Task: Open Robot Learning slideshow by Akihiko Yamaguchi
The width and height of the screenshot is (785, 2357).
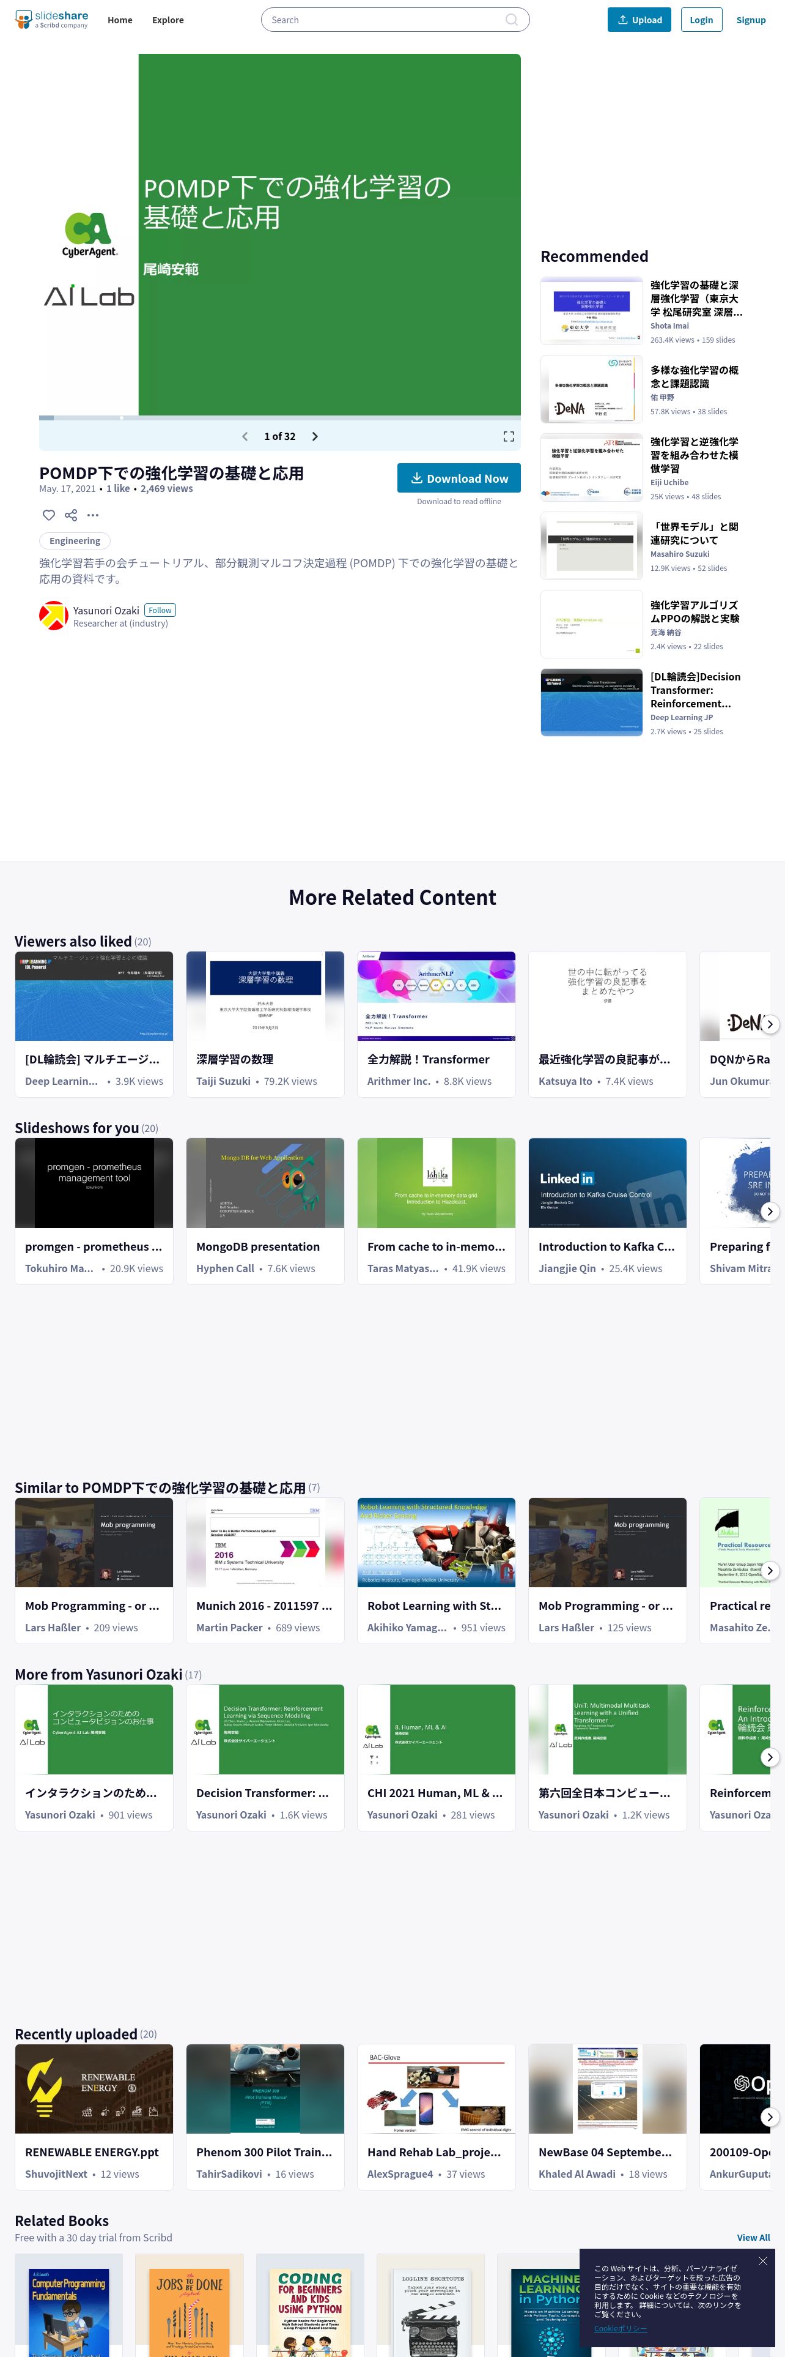Action: [x=436, y=1570]
